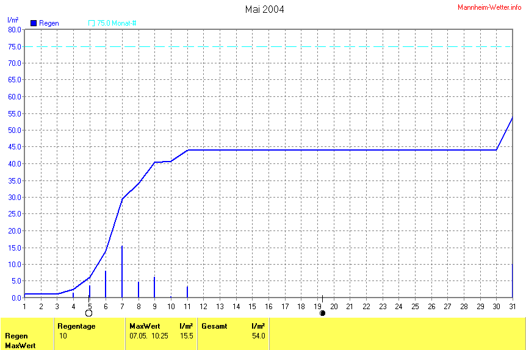
Task: Click the rain bar on day 9
Action: pyautogui.click(x=154, y=287)
